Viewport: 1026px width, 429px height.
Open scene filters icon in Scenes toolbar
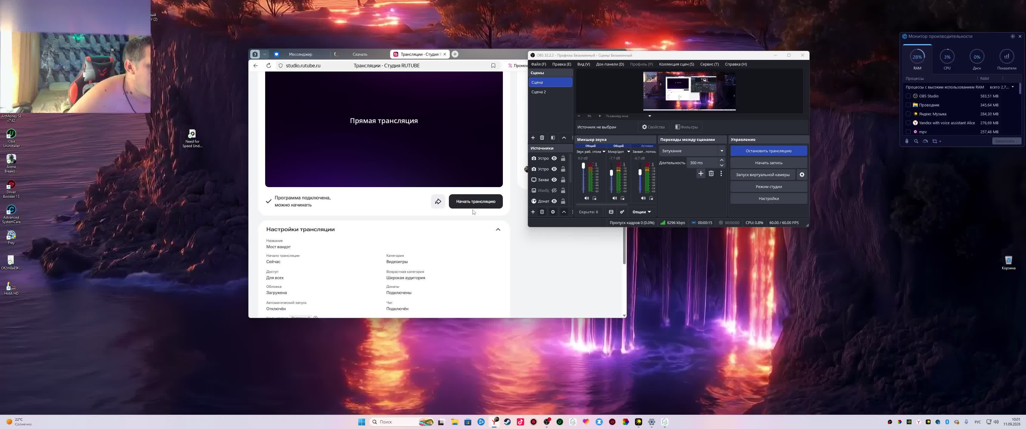click(553, 138)
